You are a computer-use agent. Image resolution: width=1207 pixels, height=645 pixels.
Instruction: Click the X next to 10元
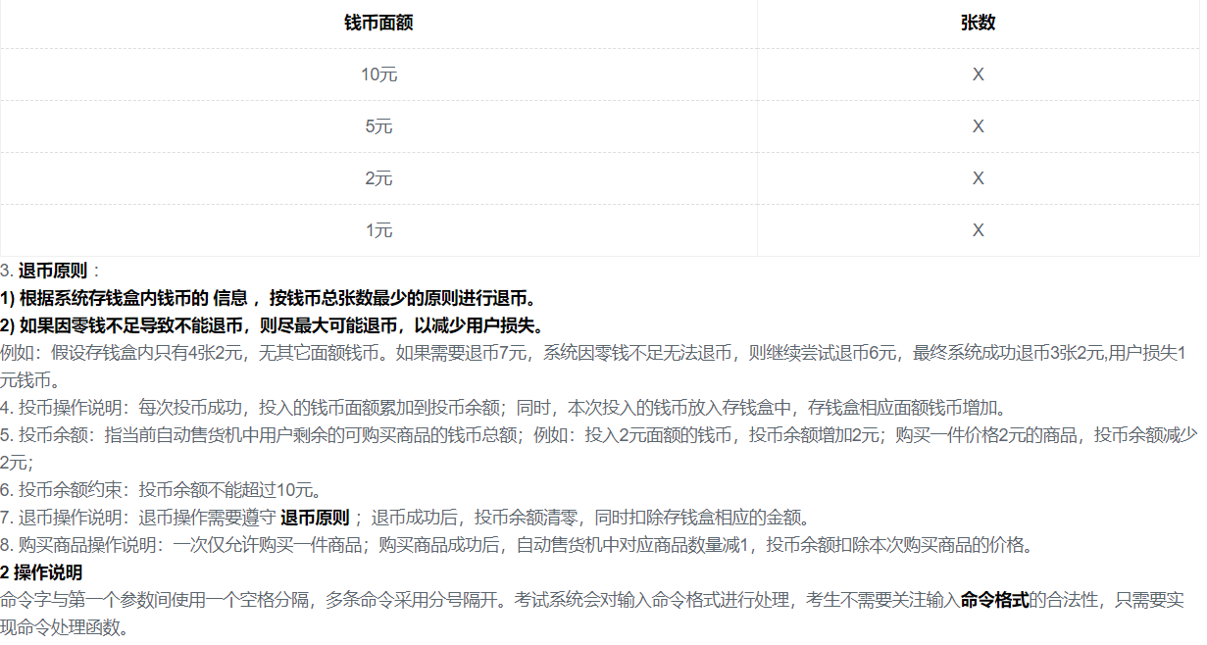pyautogui.click(x=977, y=74)
